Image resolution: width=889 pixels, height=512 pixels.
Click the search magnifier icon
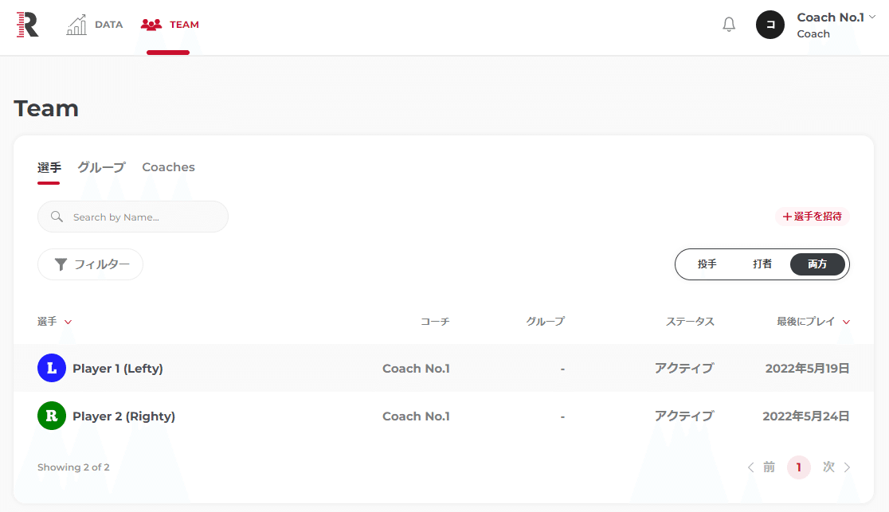[x=56, y=216]
